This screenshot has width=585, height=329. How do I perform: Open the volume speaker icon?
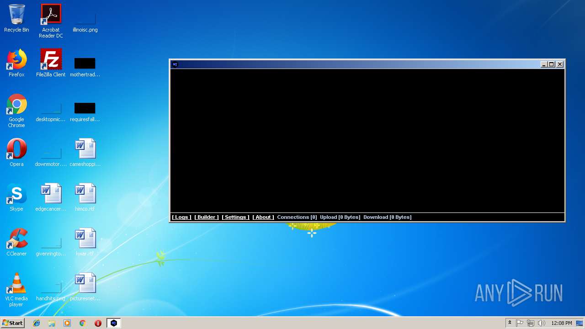[542, 323]
